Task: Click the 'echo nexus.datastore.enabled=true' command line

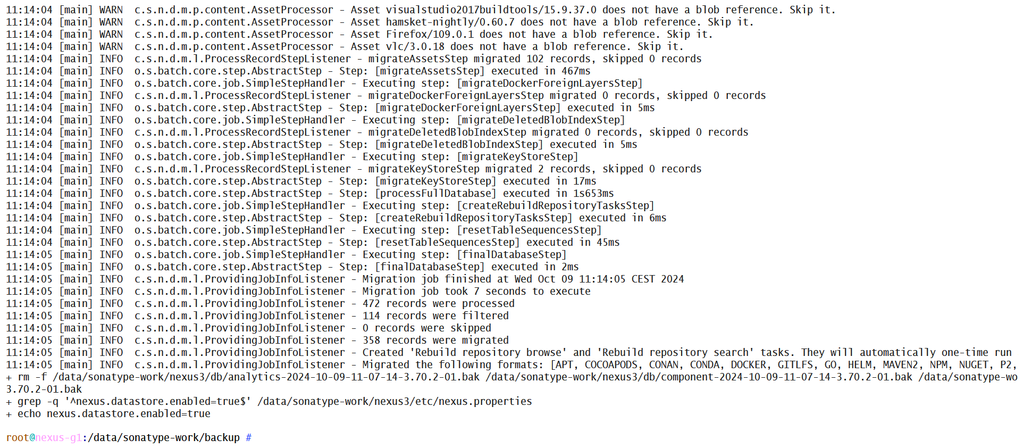Action: (x=114, y=414)
